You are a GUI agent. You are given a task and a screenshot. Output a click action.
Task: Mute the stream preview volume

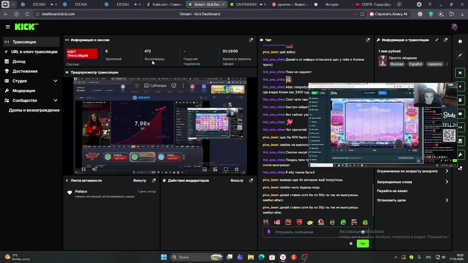coord(94,169)
